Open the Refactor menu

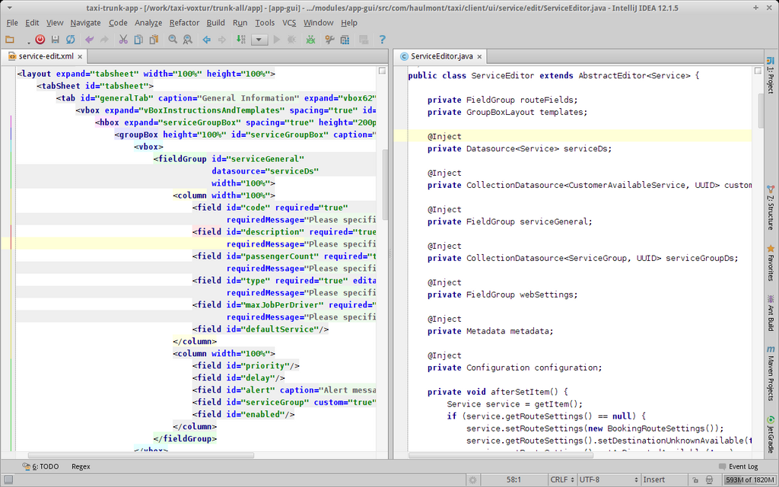(x=185, y=23)
